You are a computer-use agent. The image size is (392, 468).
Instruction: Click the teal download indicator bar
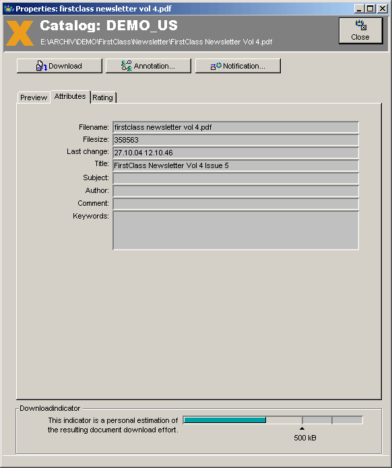(225, 420)
